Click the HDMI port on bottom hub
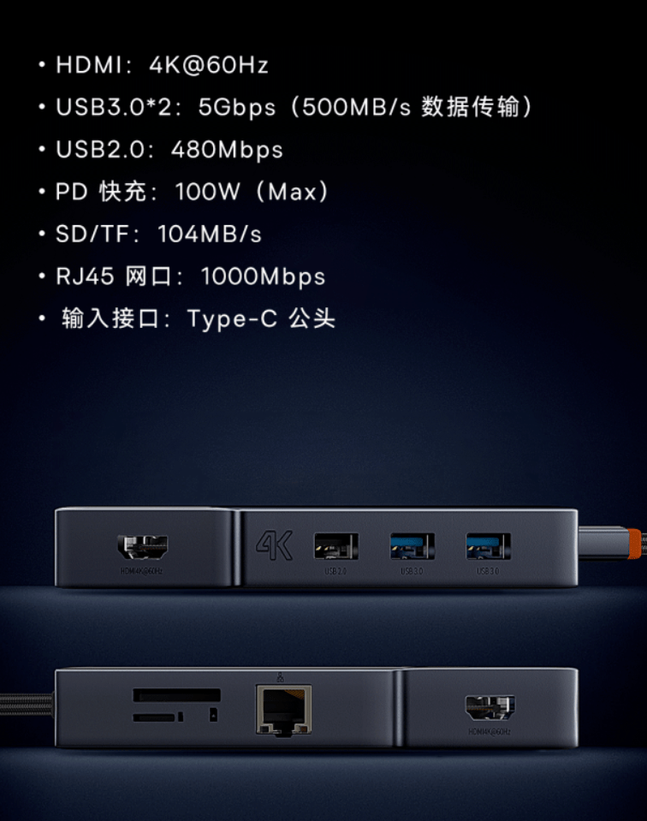The image size is (647, 821). click(x=490, y=708)
